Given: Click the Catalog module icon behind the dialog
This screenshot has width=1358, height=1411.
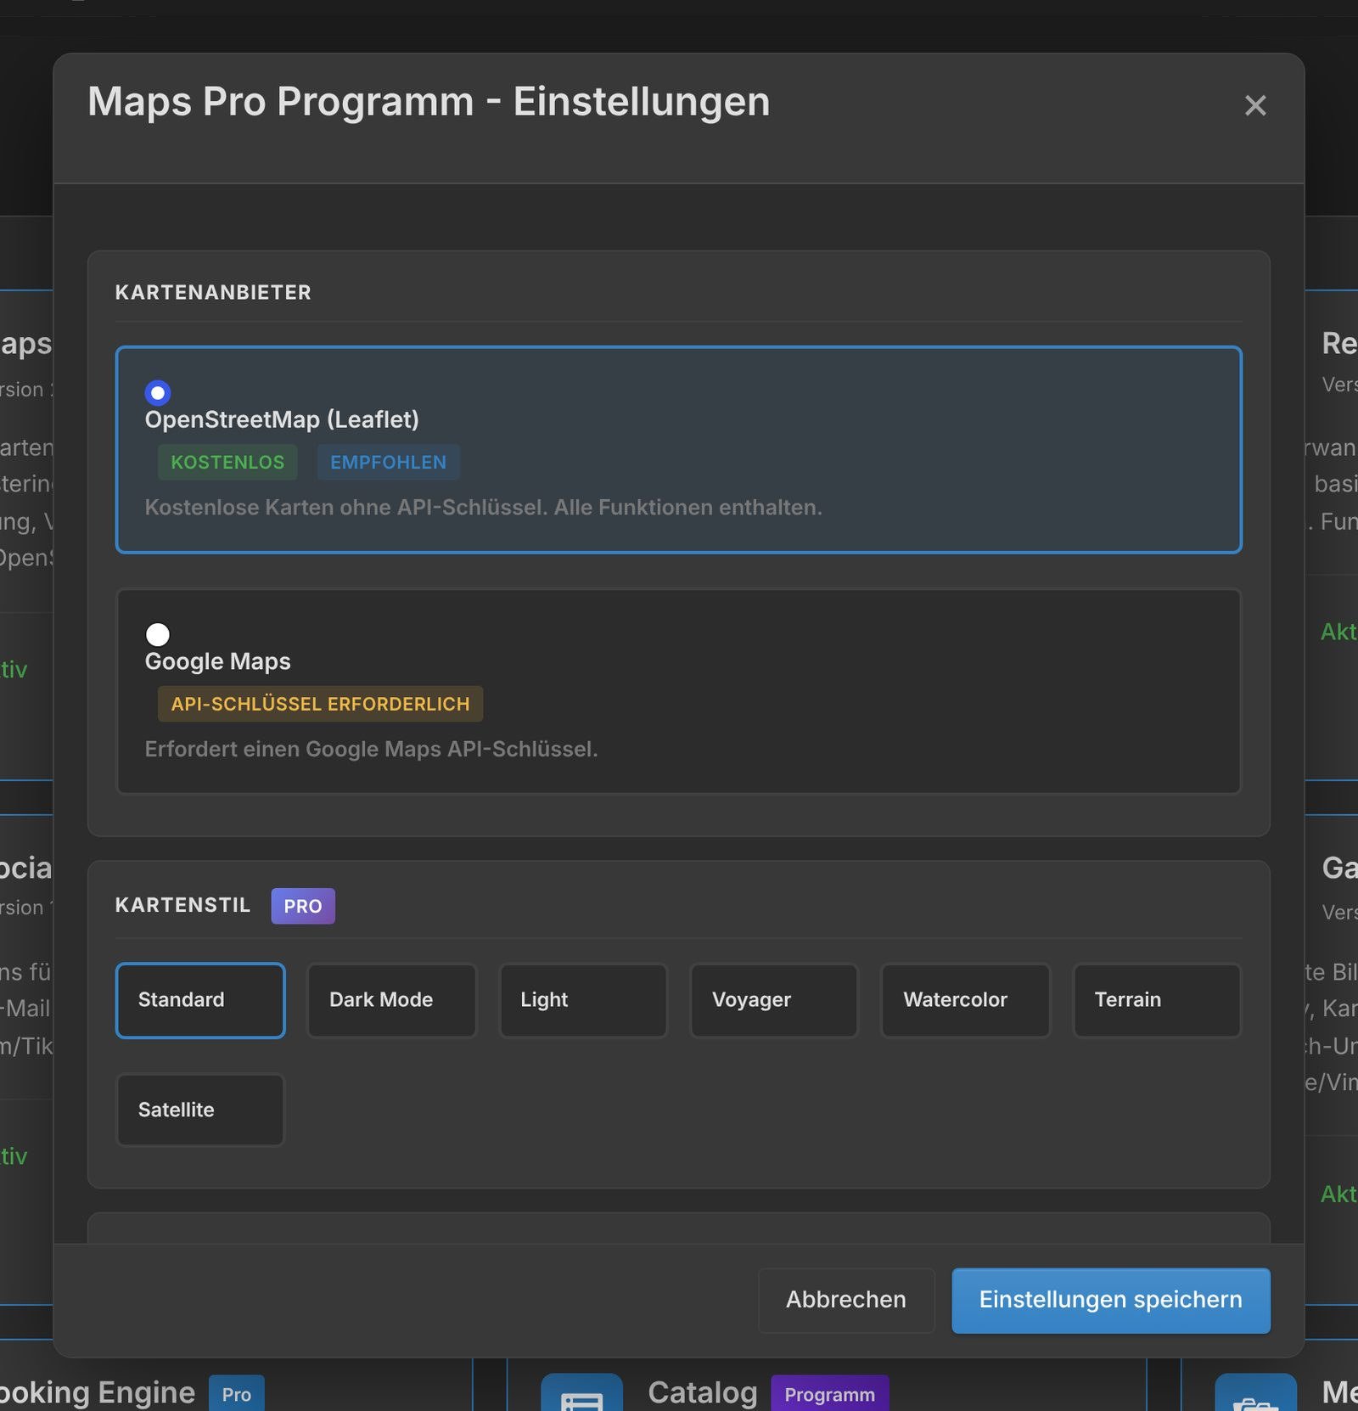Looking at the screenshot, I should (x=581, y=1394).
